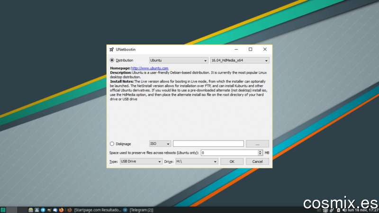The width and height of the screenshot is (379, 213).
Task: Open the ISO image type dropdown
Action: (160, 144)
